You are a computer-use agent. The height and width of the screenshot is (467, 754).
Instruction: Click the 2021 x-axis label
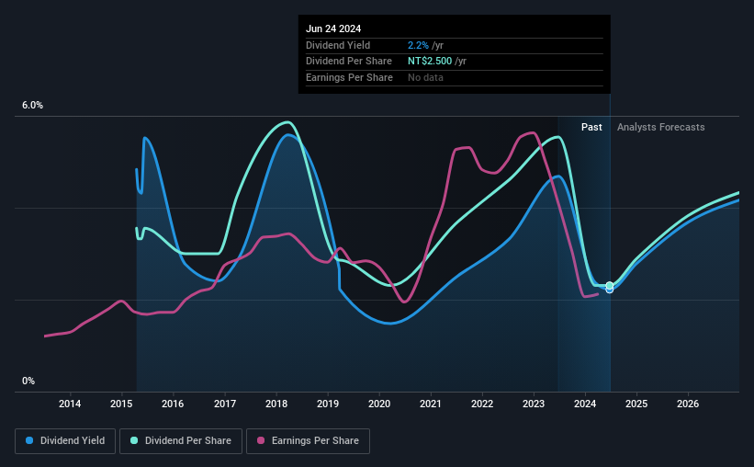pos(431,404)
